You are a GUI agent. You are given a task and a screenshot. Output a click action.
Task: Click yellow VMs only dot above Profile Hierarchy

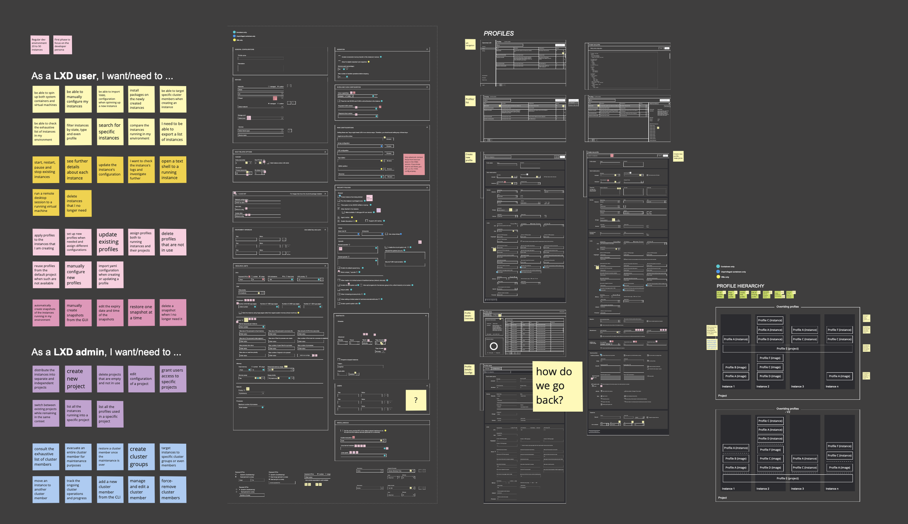pos(718,277)
